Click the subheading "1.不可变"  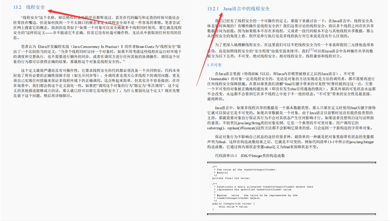(214, 65)
